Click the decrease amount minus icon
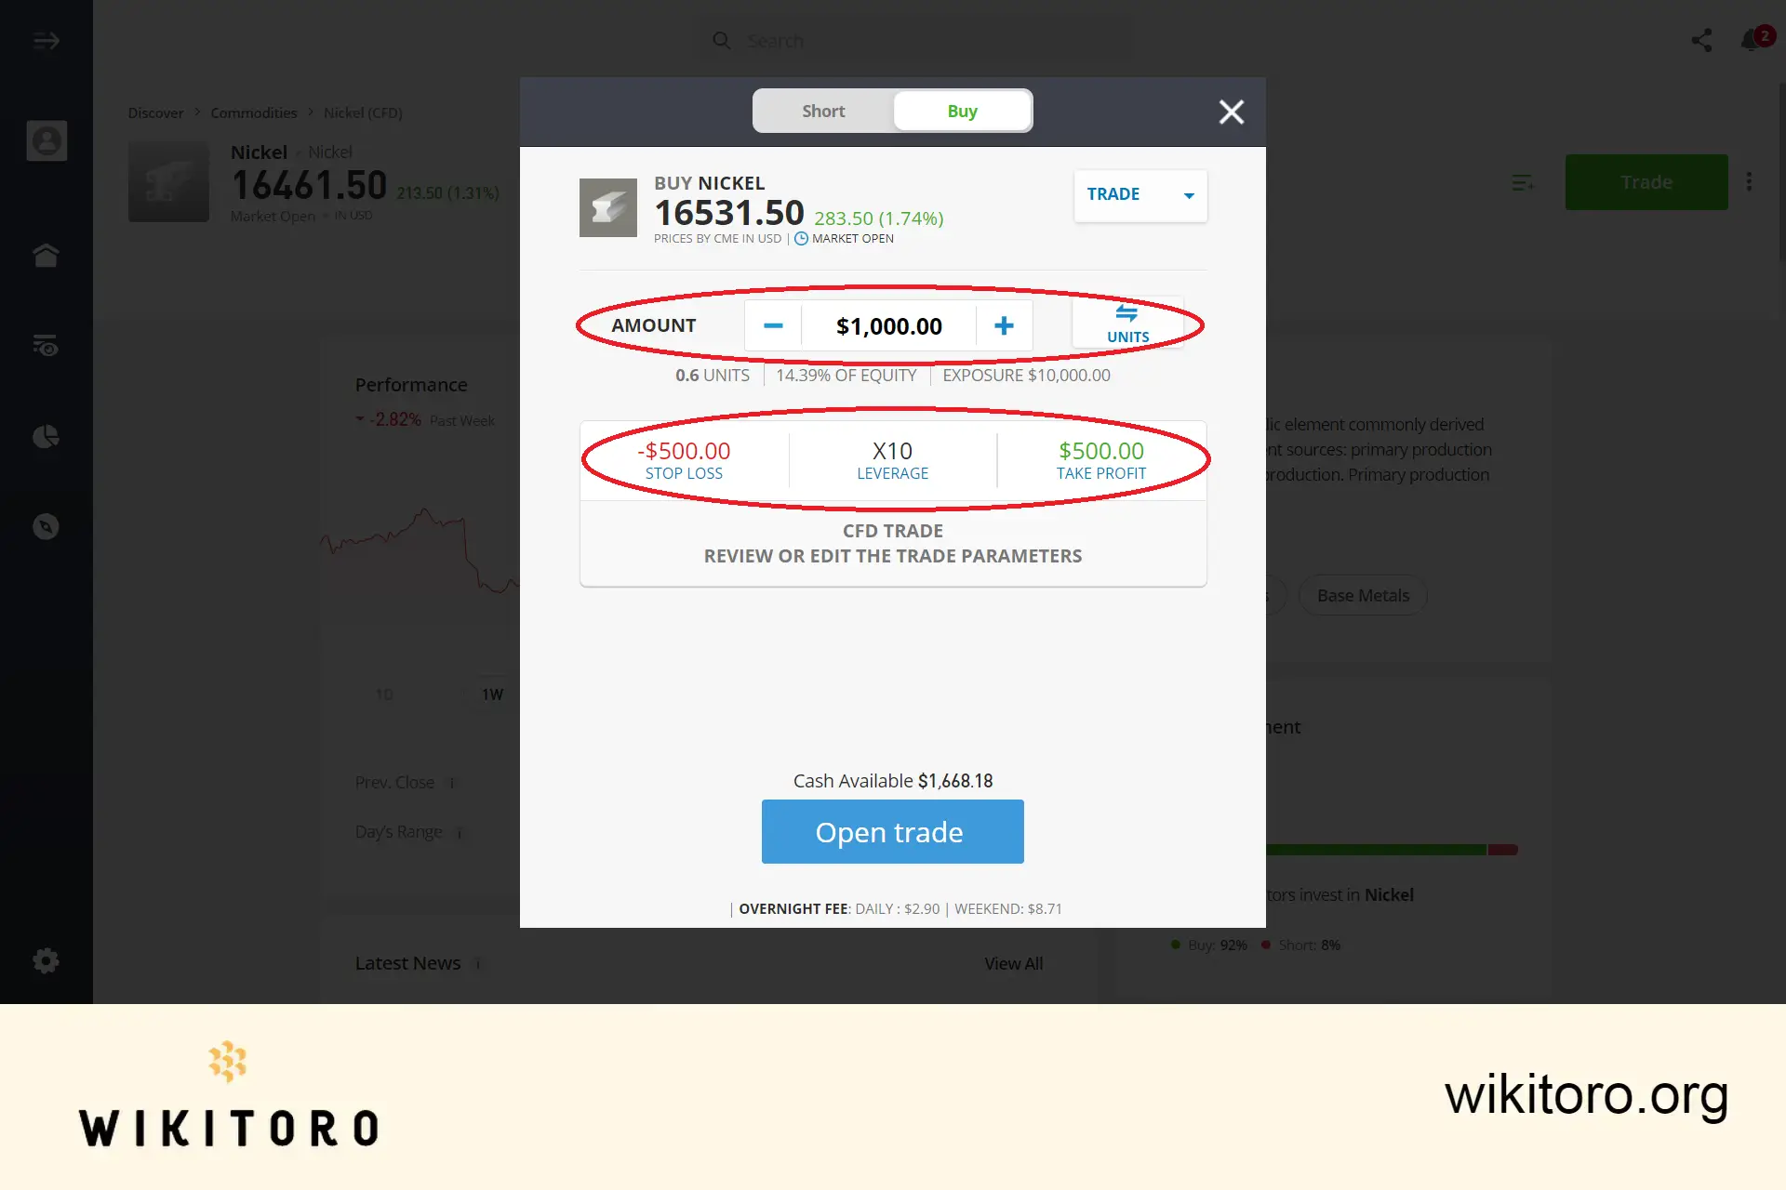 coord(771,324)
